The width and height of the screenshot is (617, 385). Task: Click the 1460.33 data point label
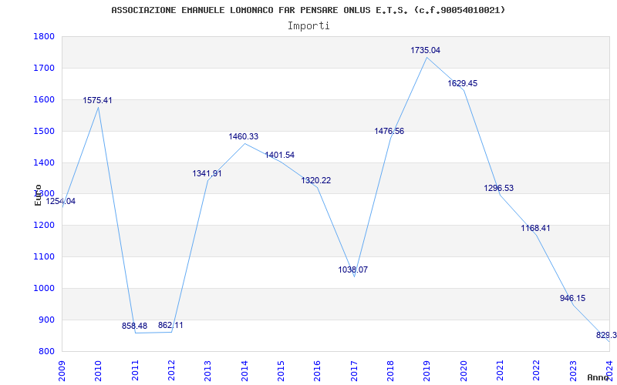point(244,137)
